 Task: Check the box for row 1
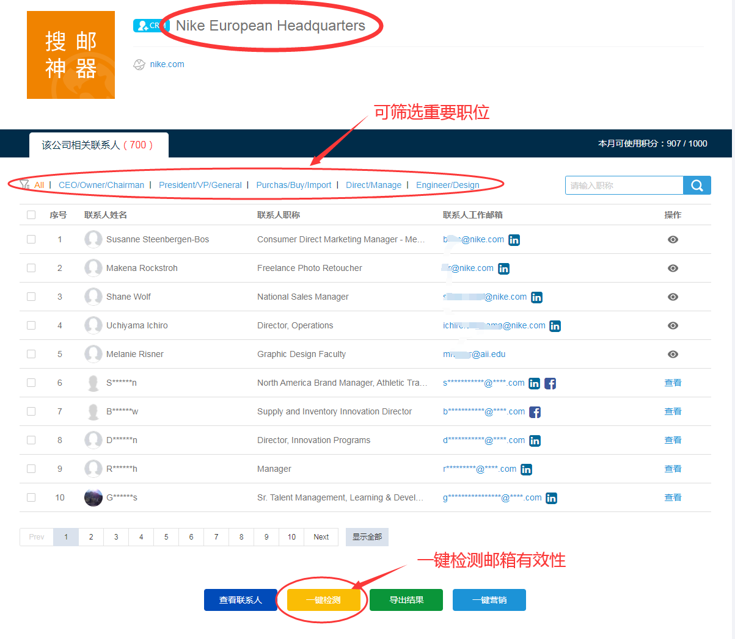[31, 239]
